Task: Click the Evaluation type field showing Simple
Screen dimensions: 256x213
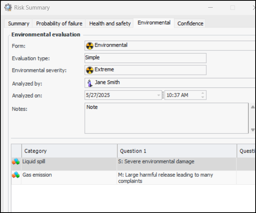Action: (145, 58)
